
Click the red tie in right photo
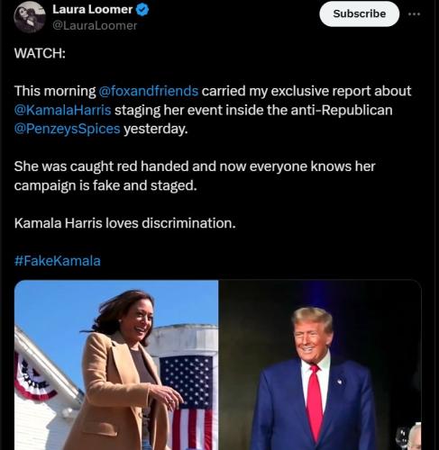[315, 402]
